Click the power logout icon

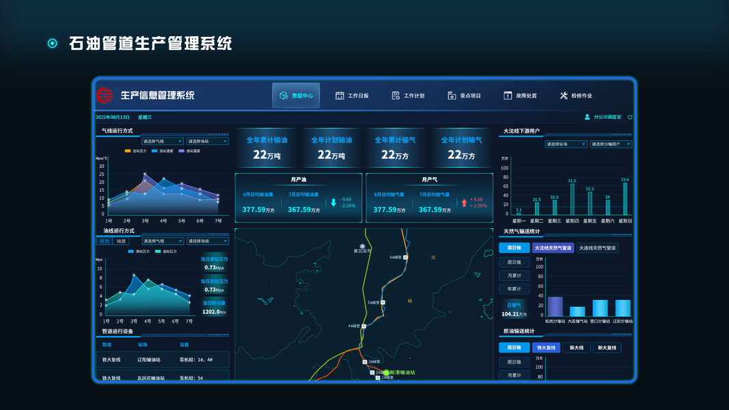(x=630, y=117)
